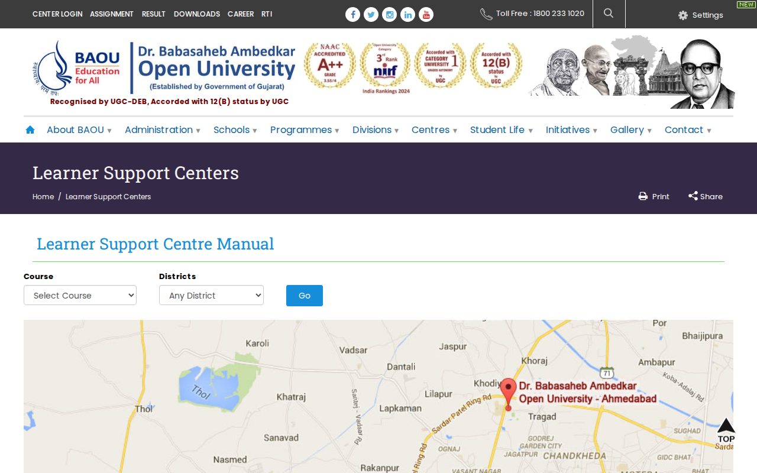This screenshot has height=473, width=757.
Task: Open the Student Life menu
Action: pos(502,130)
